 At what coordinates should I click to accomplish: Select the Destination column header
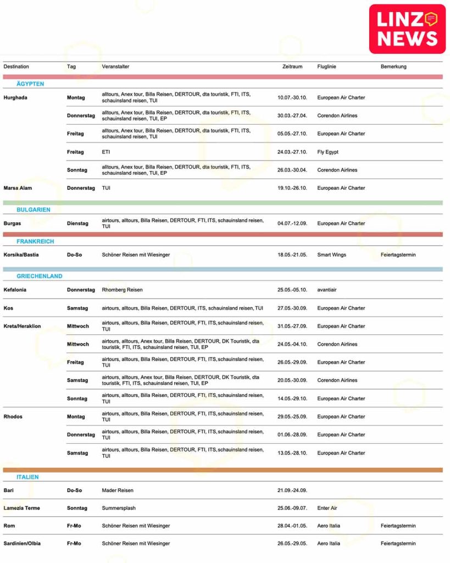tap(16, 67)
